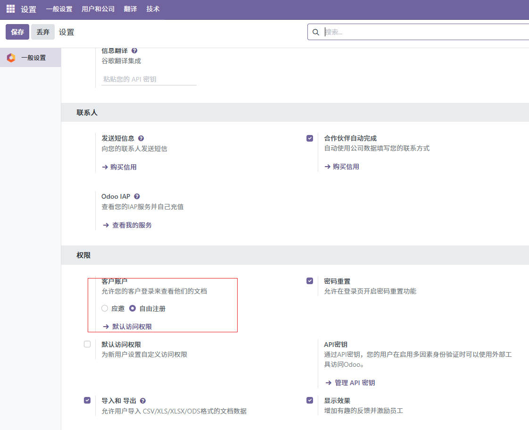Click the help icon next to 导入和 导出

coord(143,400)
